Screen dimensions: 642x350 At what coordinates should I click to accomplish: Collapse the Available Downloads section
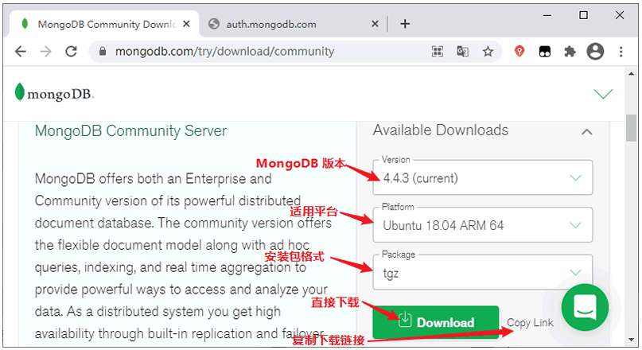(587, 132)
